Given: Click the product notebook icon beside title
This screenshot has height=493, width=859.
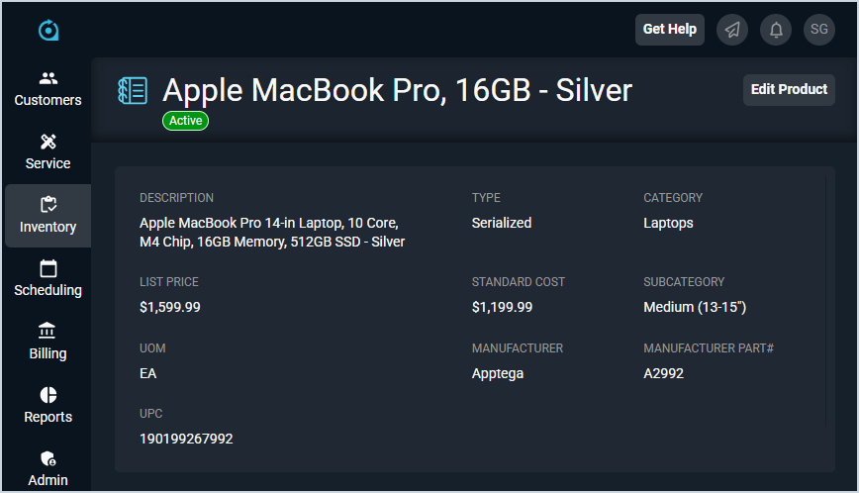Looking at the screenshot, I should click(x=133, y=90).
